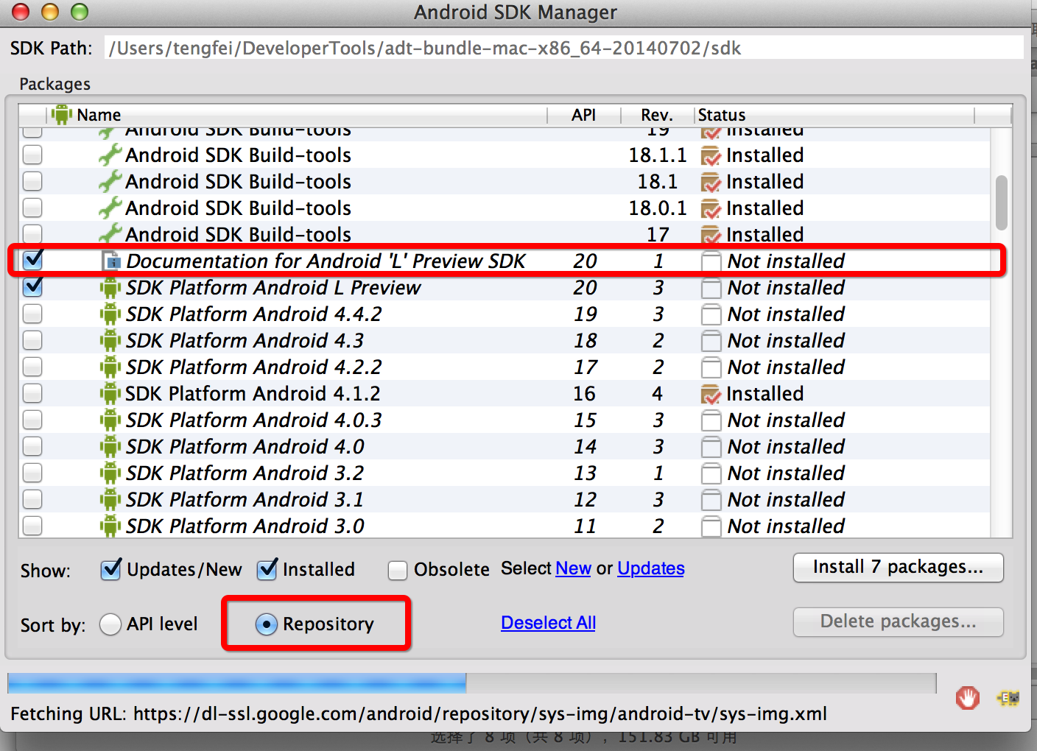Open the SDK Manager log icon
This screenshot has width=1037, height=751.
[1008, 697]
